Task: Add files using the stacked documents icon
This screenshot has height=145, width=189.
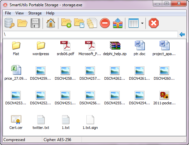Action: click(x=92, y=23)
